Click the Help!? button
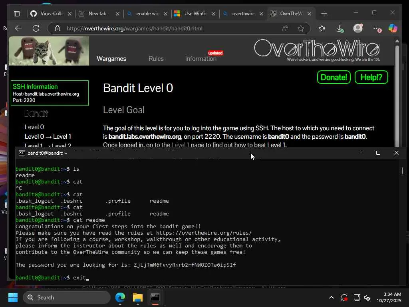 (x=371, y=77)
